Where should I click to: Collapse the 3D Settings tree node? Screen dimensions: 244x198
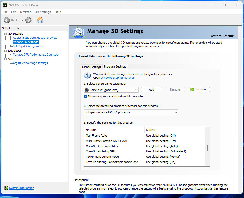[6, 34]
